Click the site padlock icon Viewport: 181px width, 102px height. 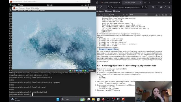point(112,7)
